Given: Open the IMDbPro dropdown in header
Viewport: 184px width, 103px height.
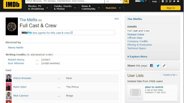Looking at the screenshot, I should click(141, 1).
